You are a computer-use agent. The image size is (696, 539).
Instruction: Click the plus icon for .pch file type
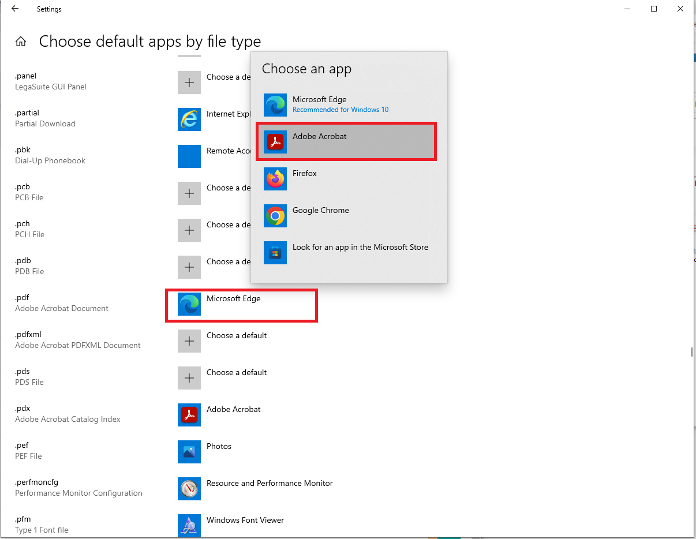[x=189, y=230]
